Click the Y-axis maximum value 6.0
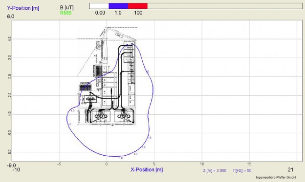 (x=10, y=17)
